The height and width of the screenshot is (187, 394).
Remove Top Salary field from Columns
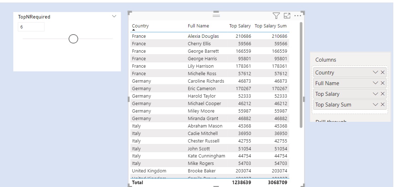[x=383, y=94]
